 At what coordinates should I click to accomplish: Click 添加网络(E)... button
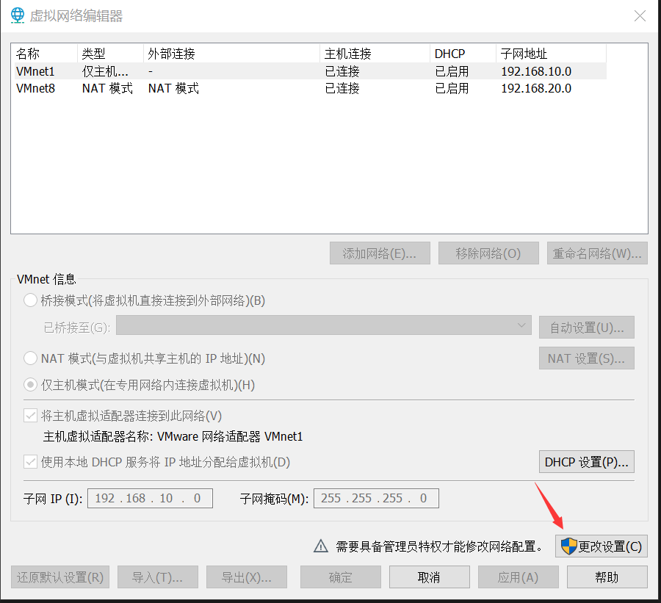(380, 253)
